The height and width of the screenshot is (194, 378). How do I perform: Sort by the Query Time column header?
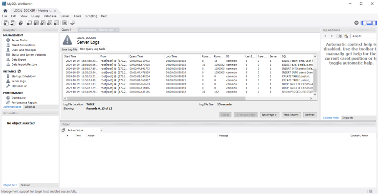coord(146,56)
